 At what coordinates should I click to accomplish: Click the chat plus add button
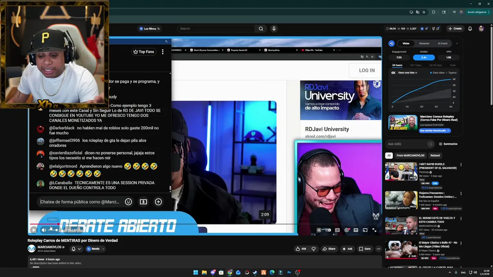158,202
